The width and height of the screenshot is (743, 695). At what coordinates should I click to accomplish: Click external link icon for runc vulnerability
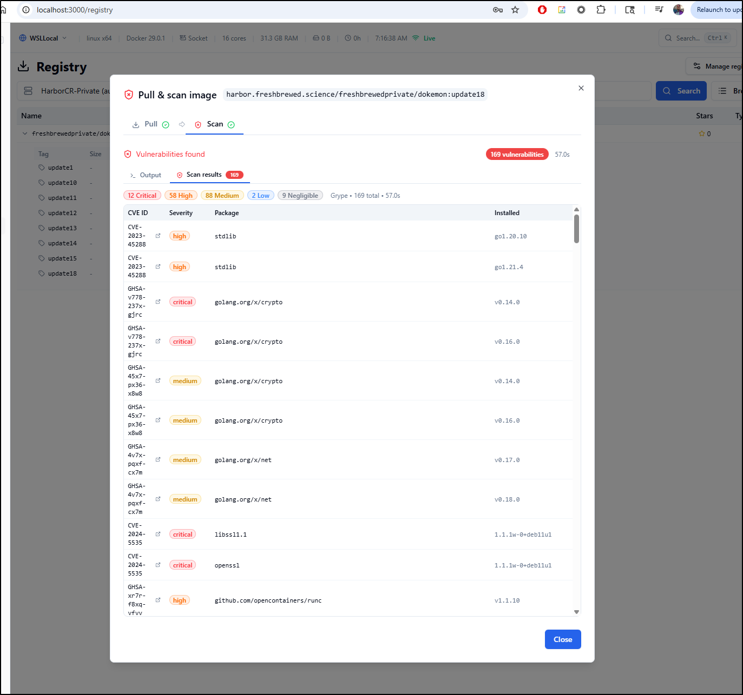coord(158,600)
